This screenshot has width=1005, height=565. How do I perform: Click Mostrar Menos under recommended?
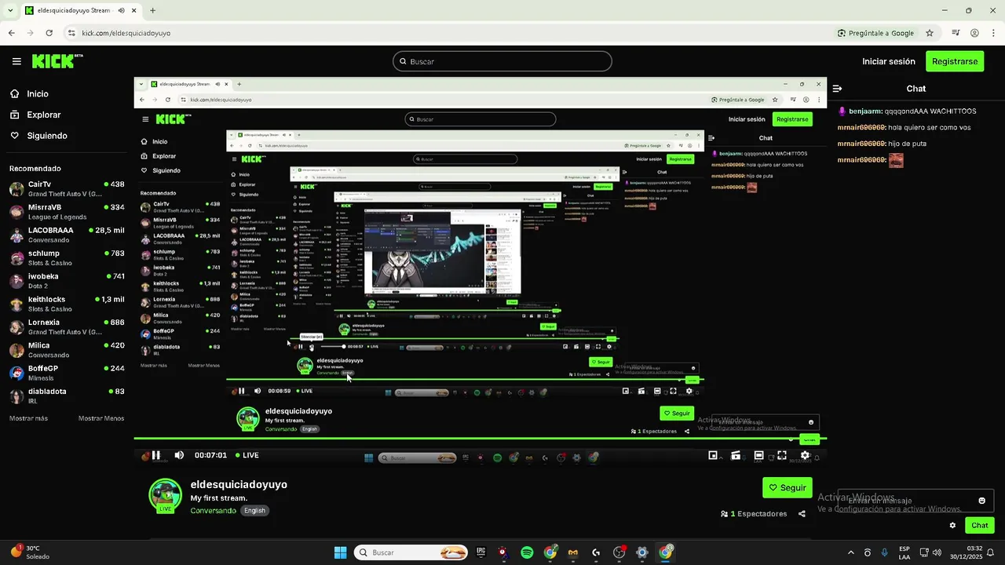pyautogui.click(x=101, y=418)
